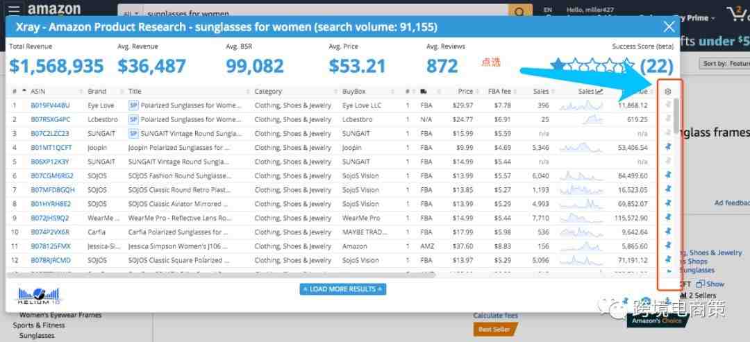This screenshot has height=342, width=750.
Task: Pin the Lcbestbro B07RSXG4PC product row
Action: 668,119
